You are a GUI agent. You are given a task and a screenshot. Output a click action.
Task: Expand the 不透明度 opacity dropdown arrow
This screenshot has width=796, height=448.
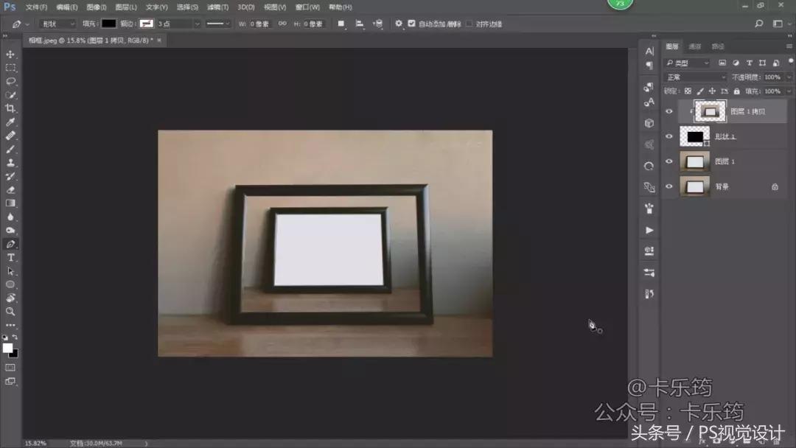point(788,77)
